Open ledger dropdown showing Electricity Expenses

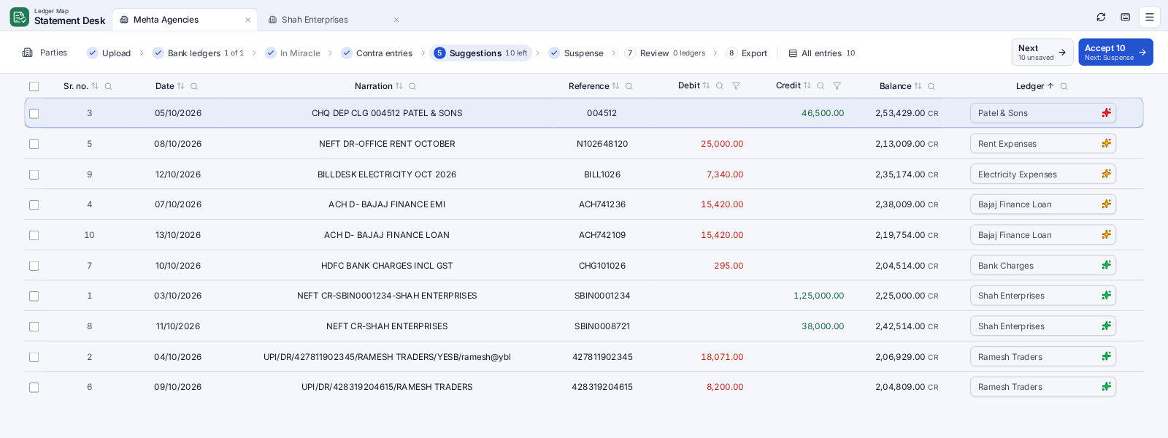point(1042,174)
